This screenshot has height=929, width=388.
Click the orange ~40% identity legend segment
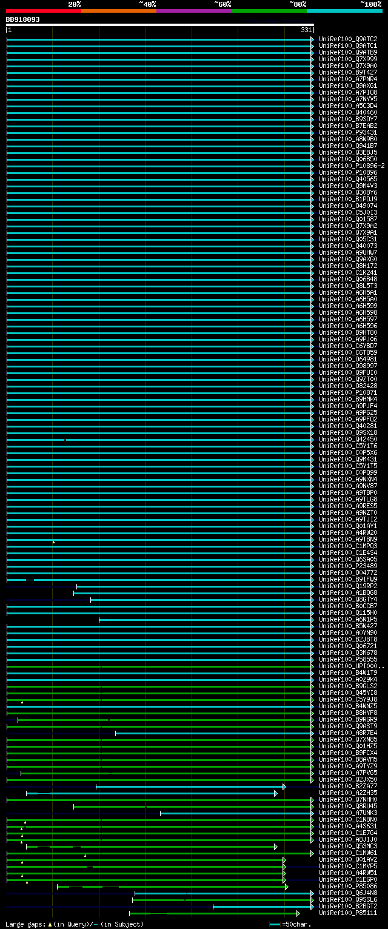[x=119, y=11]
